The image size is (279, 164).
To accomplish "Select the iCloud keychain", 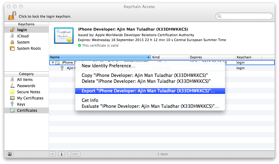I will click(27, 36).
